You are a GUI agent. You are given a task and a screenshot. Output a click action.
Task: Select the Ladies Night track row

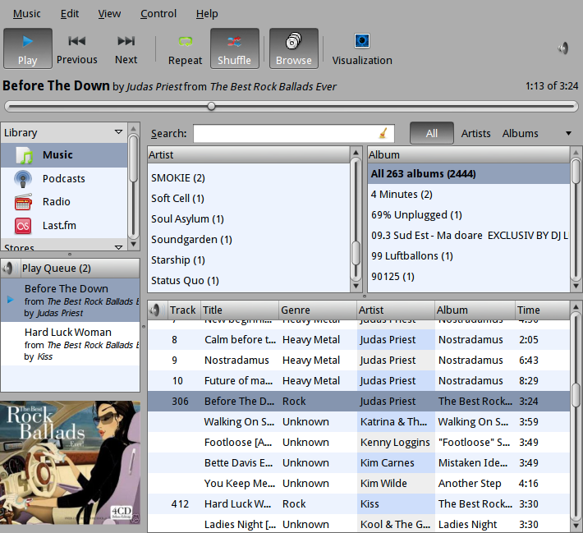tap(359, 524)
